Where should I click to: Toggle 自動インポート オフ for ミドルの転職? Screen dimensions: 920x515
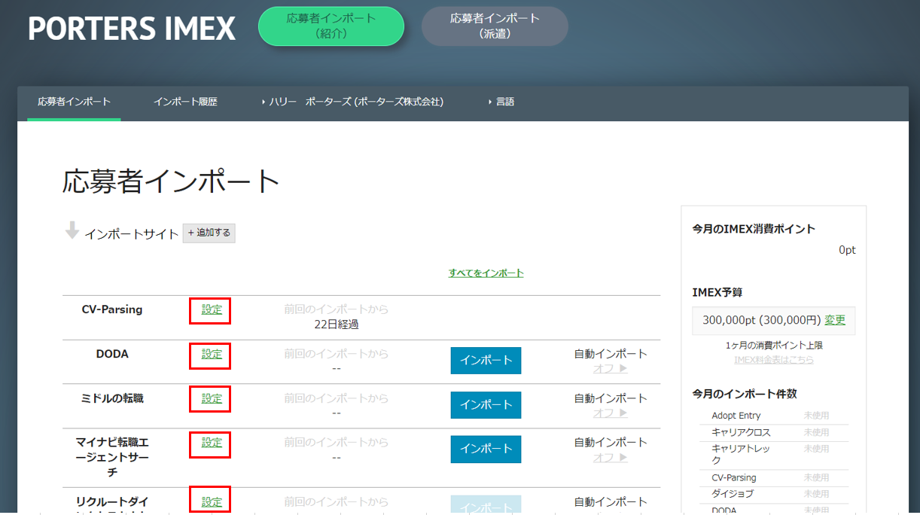point(610,413)
